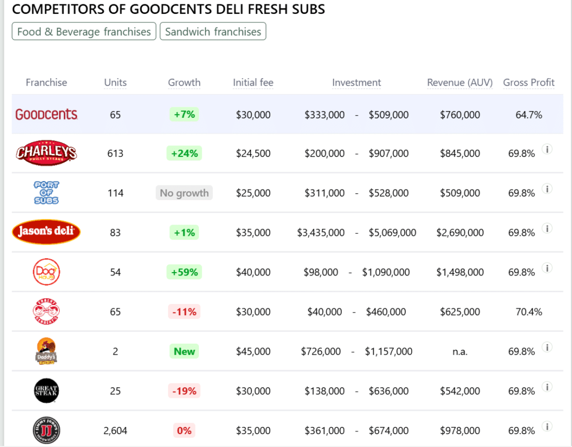Open the Goodcents franchise logo
Screen dimensions: 572x447
click(x=46, y=115)
